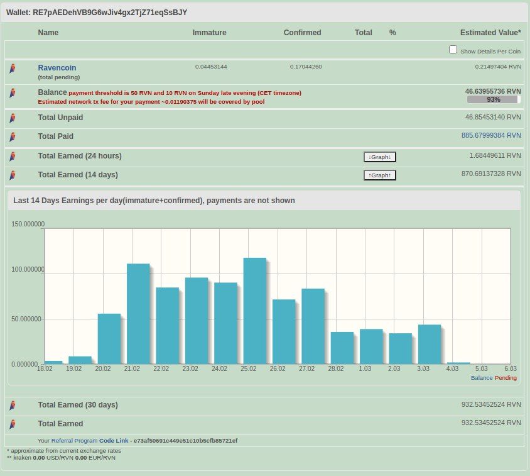Click the coin icon next to Balance
The width and height of the screenshot is (530, 476).
12,93
